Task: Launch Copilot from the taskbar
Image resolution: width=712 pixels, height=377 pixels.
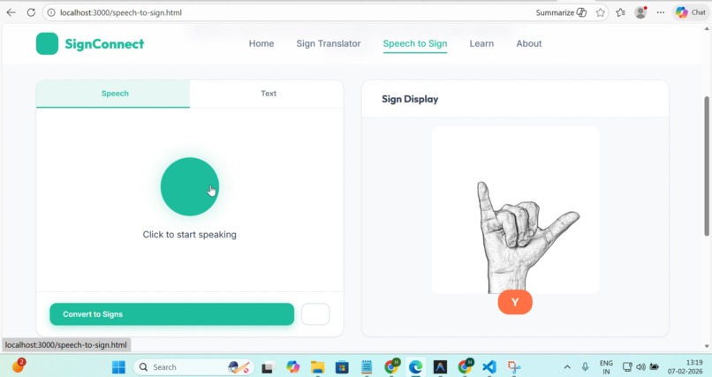Action: pyautogui.click(x=293, y=367)
